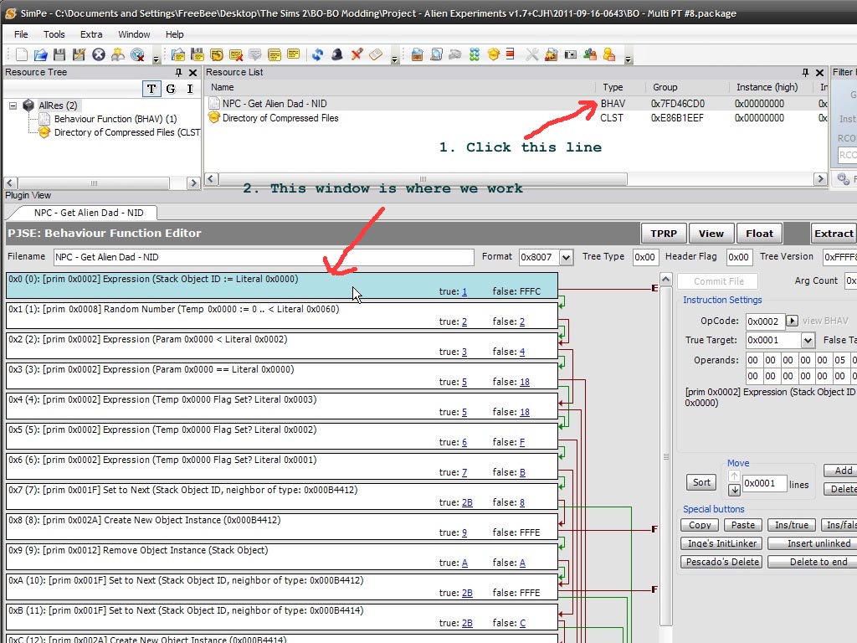
Task: Click the black bowler hat toolbar icon
Action: [x=337, y=55]
